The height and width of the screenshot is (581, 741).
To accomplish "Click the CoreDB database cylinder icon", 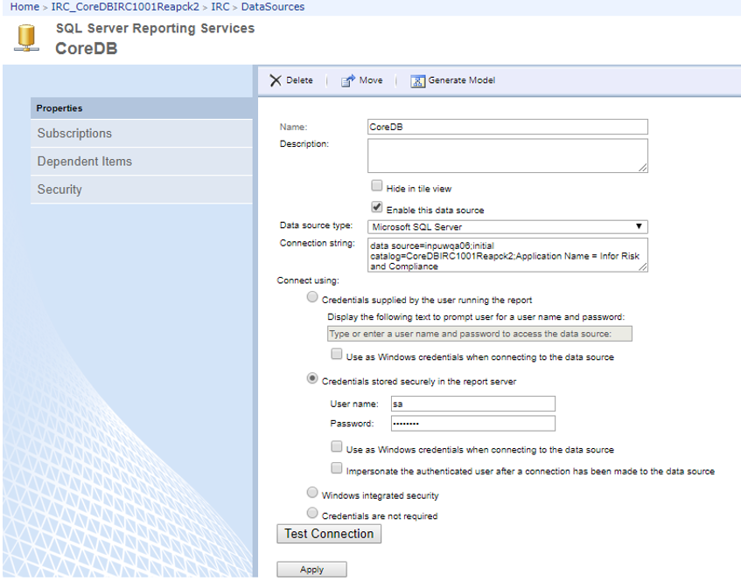I will (27, 39).
